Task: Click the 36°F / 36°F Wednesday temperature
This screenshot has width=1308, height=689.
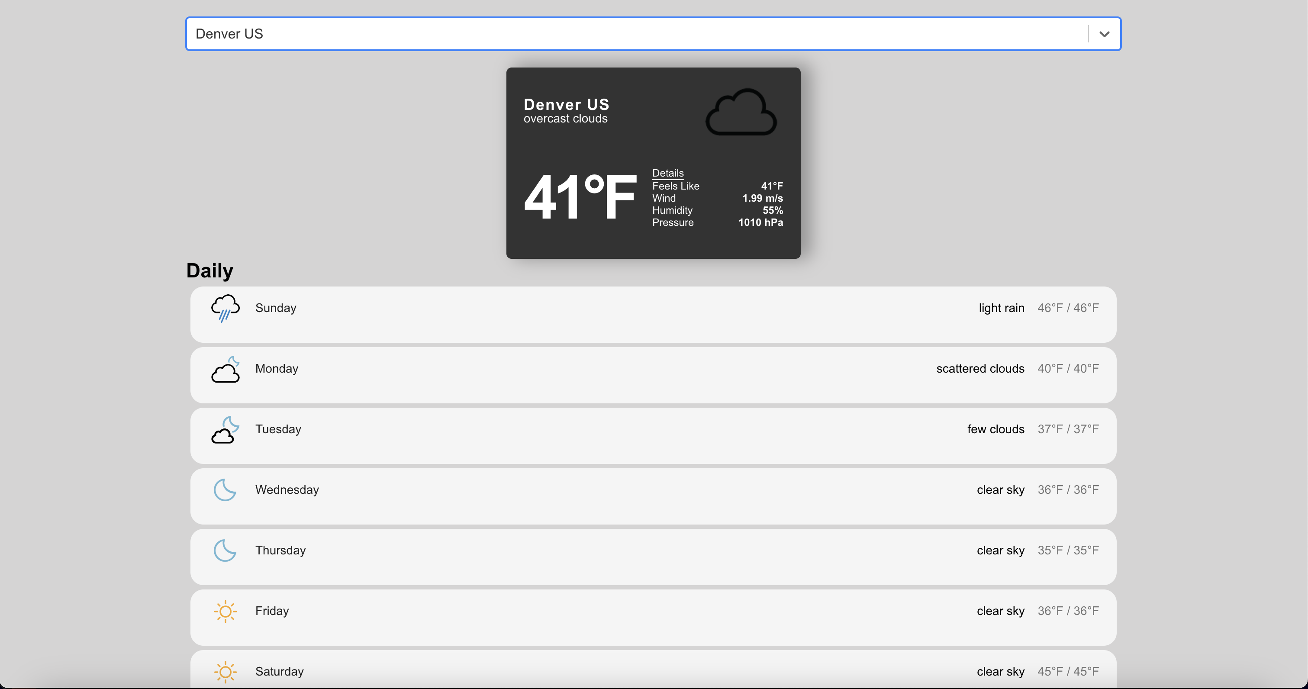Action: point(1068,490)
